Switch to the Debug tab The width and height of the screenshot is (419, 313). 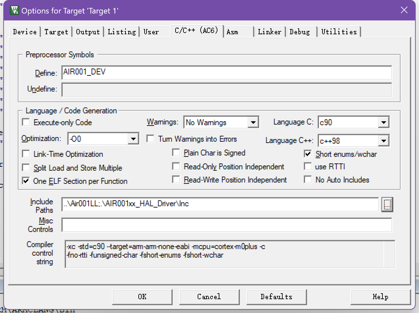(300, 32)
